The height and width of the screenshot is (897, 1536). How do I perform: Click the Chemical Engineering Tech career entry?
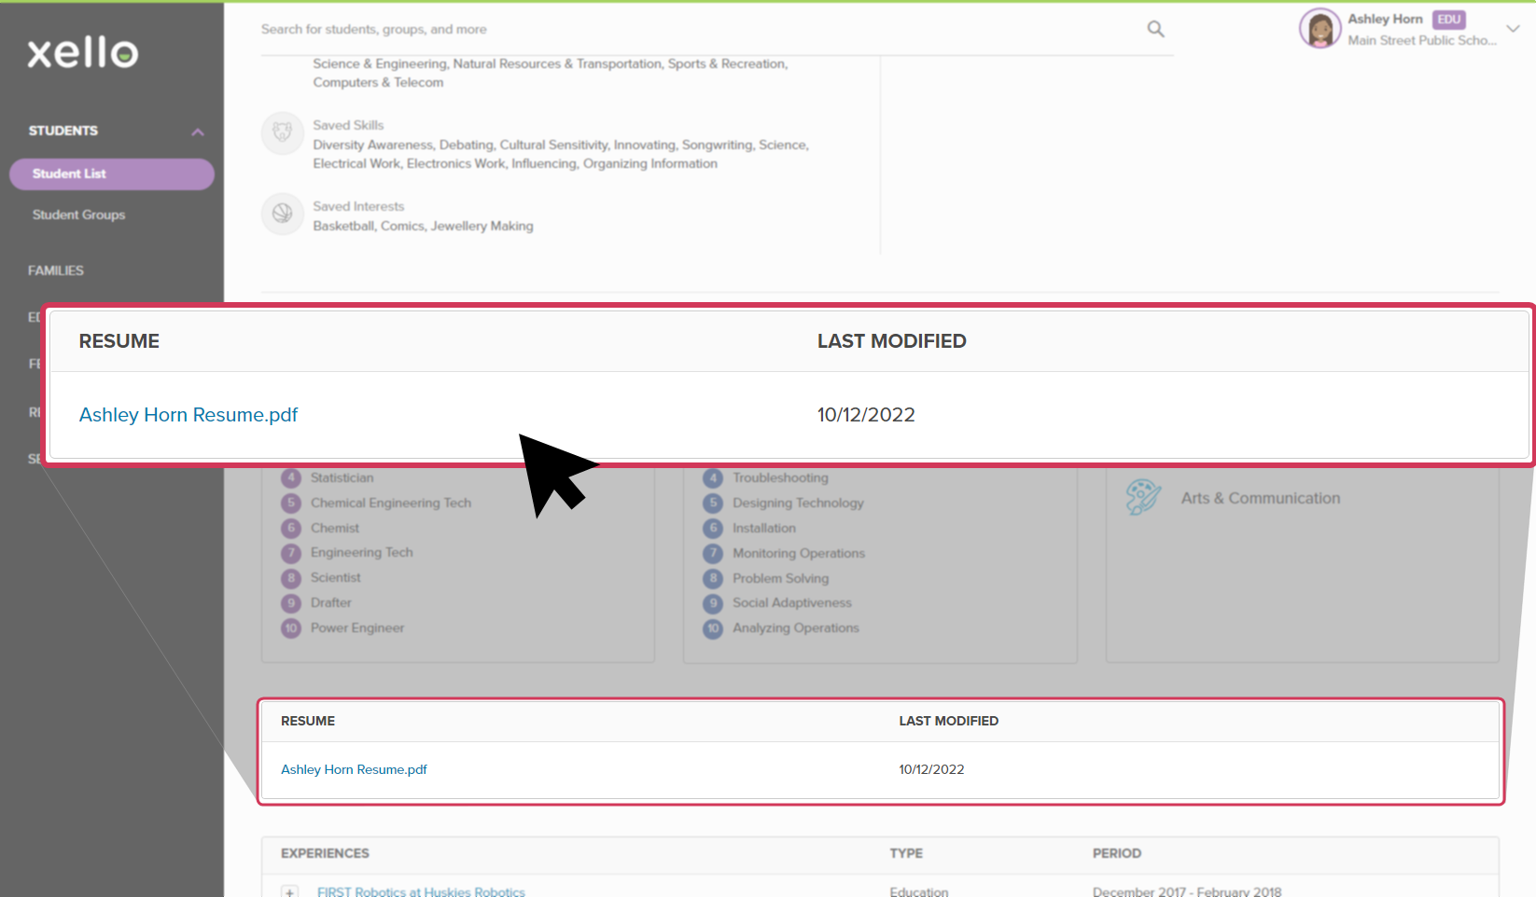390,504
